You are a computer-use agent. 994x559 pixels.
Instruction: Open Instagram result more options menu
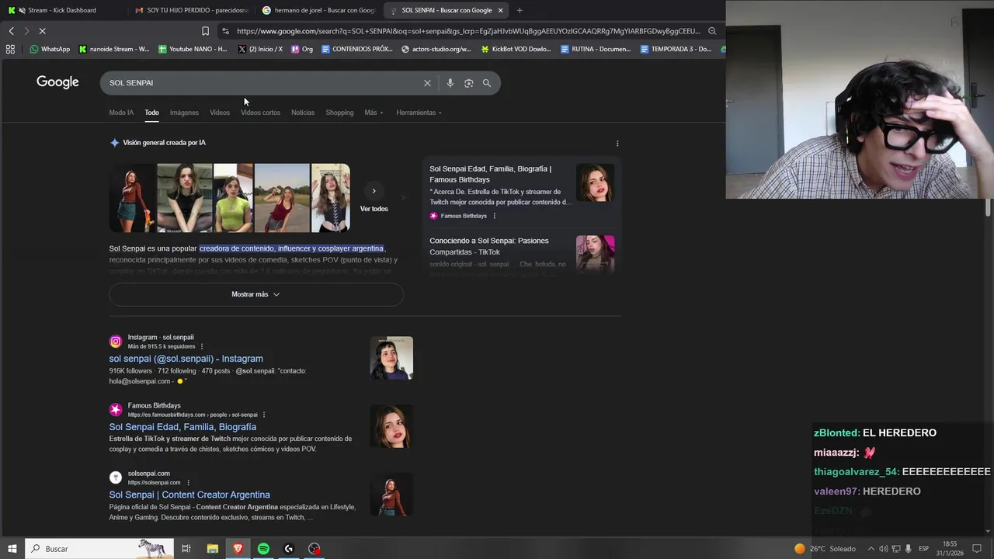click(x=202, y=346)
